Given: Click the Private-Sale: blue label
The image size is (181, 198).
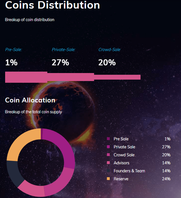Looking at the screenshot, I should pos(64,50).
